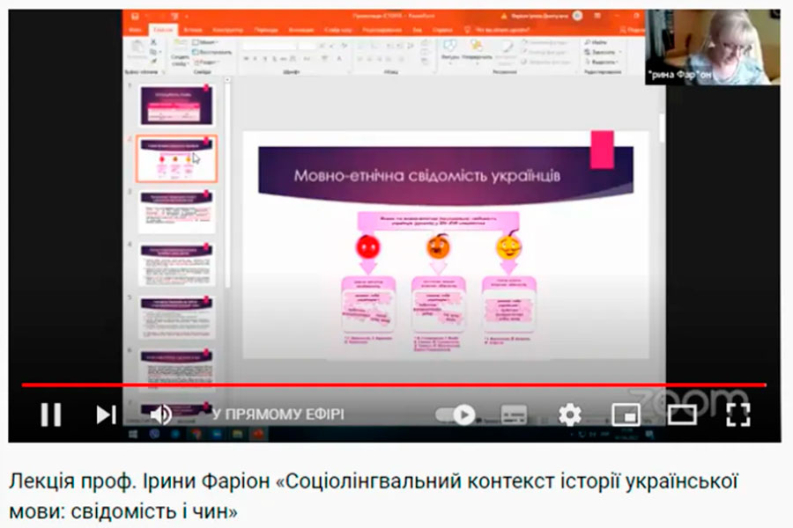
Task: Click the red smiley face on the slide
Action: tap(367, 247)
